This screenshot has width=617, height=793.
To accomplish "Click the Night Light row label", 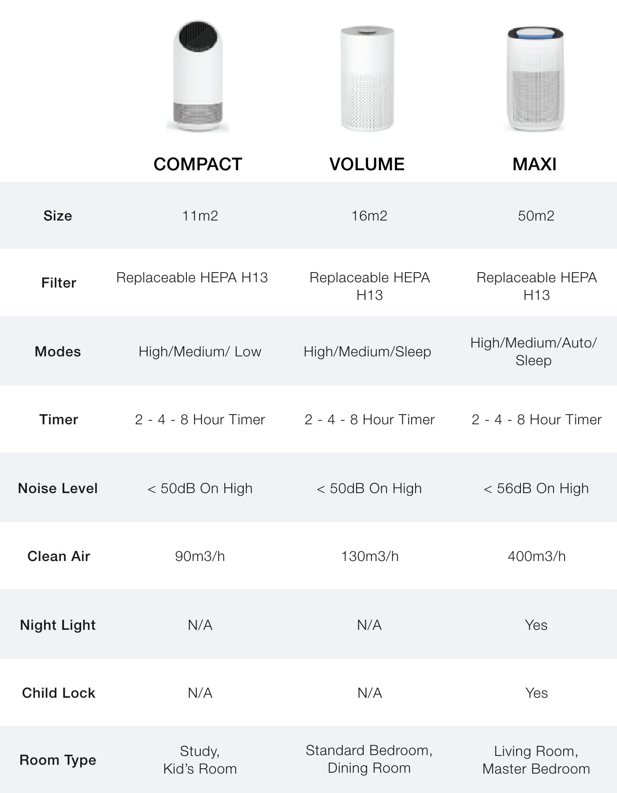I will click(58, 625).
